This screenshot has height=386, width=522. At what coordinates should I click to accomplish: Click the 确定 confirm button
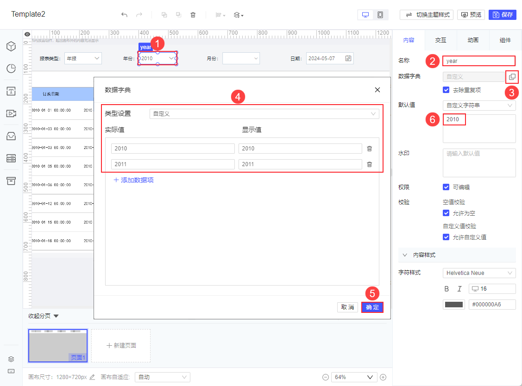tap(372, 307)
